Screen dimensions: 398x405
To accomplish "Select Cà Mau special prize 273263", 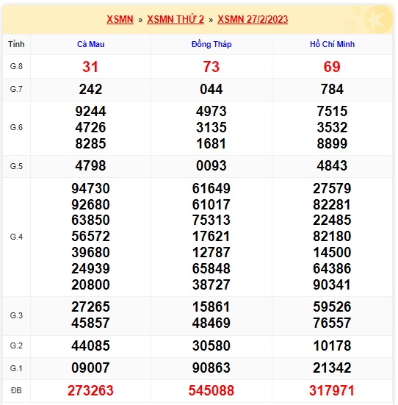I will (90, 390).
